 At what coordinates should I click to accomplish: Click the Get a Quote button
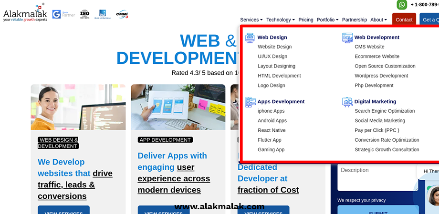(x=429, y=19)
